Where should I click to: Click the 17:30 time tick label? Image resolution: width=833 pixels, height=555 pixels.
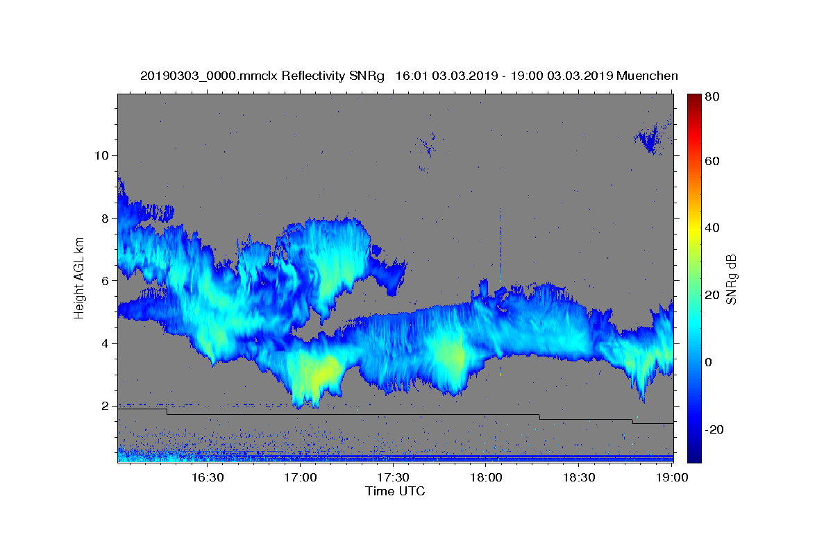click(393, 477)
